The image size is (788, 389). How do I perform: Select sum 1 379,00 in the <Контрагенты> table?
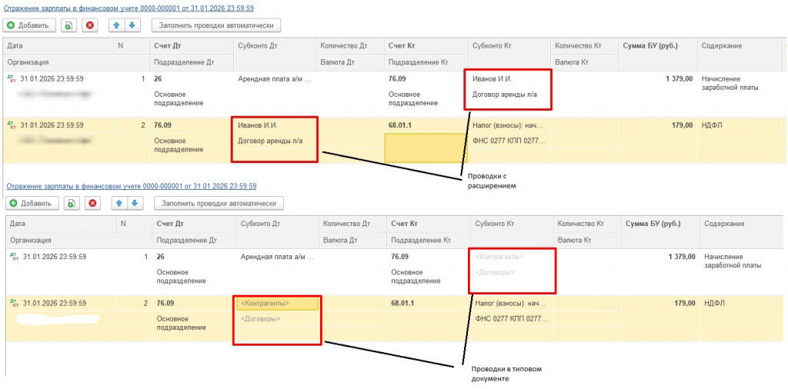(682, 257)
